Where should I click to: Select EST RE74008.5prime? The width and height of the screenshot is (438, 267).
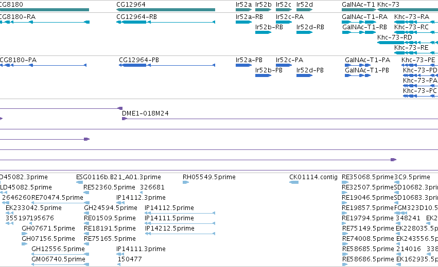click(x=368, y=239)
